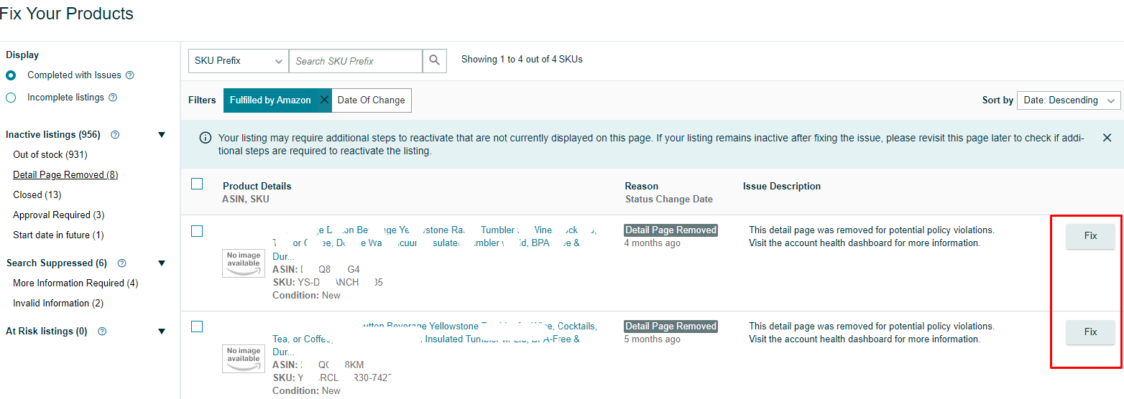Viewport: 1124px width, 399px height.
Task: Toggle the Fulfilled by Amazon filter chip
Action: (x=270, y=100)
